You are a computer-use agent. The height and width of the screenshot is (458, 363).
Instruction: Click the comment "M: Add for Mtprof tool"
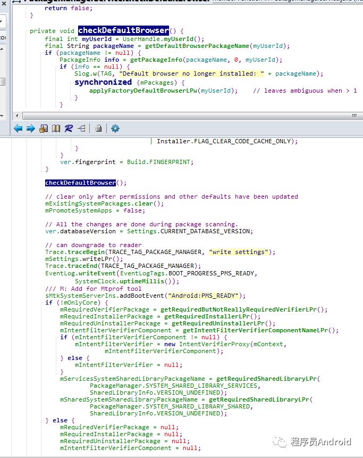point(94,289)
